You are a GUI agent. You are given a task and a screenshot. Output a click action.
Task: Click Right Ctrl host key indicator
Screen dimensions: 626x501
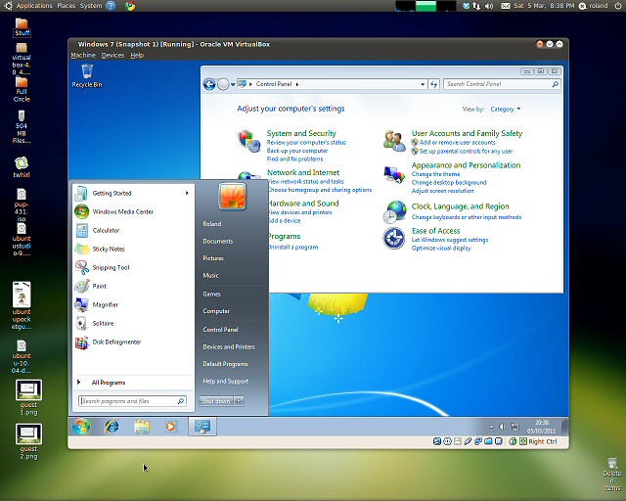(542, 441)
